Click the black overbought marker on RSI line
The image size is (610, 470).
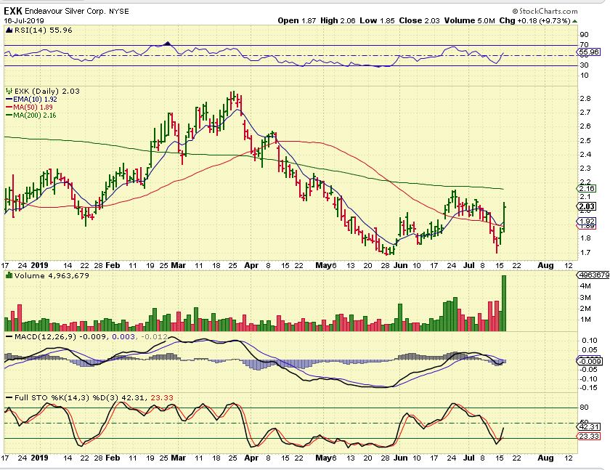(168, 43)
